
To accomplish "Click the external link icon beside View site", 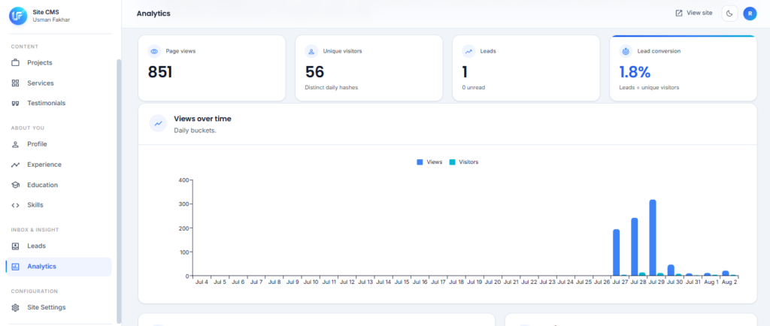I will pos(679,14).
